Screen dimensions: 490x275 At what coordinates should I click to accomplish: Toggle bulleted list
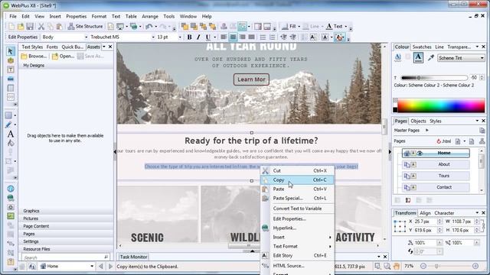tap(263, 37)
